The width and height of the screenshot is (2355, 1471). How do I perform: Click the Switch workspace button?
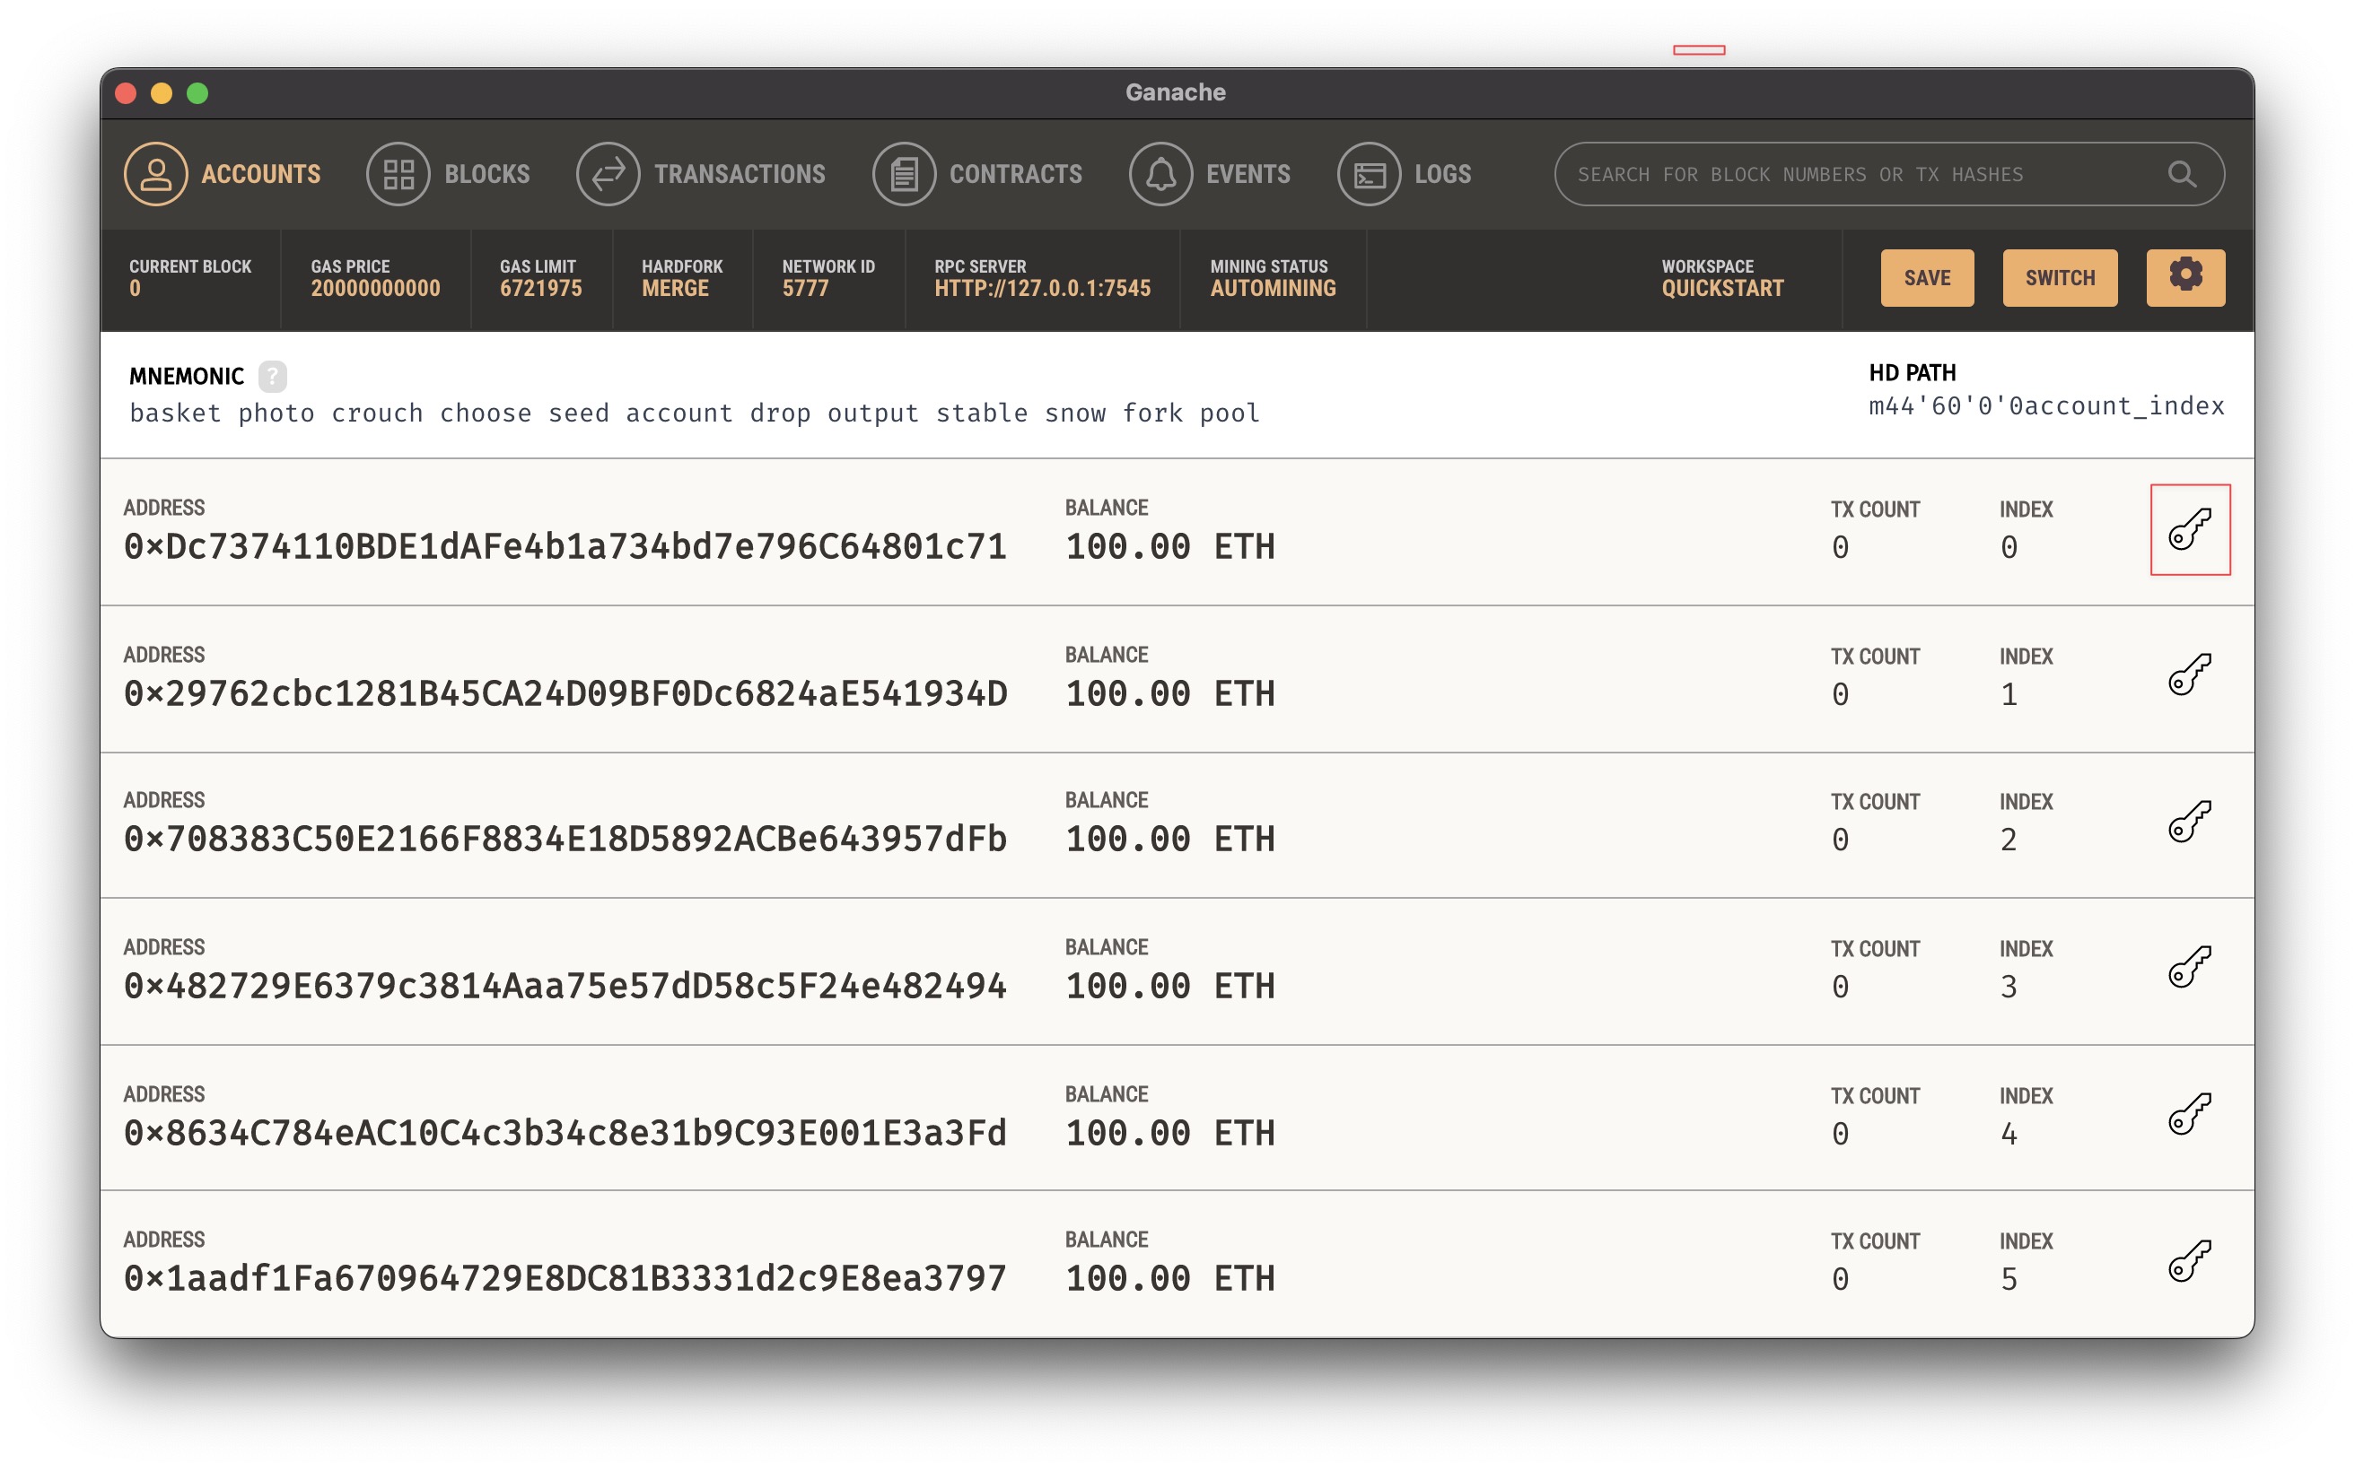(x=2059, y=277)
